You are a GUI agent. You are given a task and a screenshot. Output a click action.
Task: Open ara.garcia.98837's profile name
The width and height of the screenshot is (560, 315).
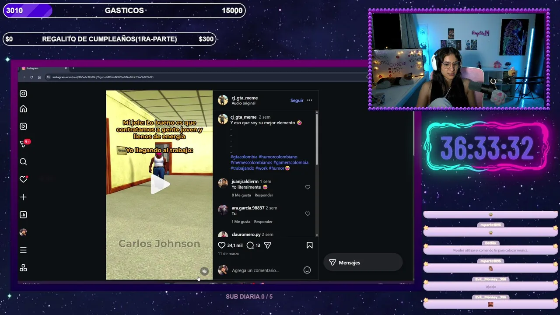(x=248, y=208)
